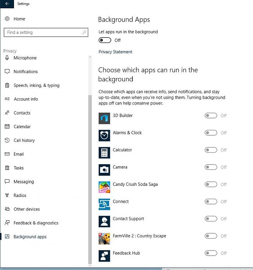This screenshot has height=270, width=253.
Task: Click the Candy Crush Soda Saga label
Action: point(135,184)
